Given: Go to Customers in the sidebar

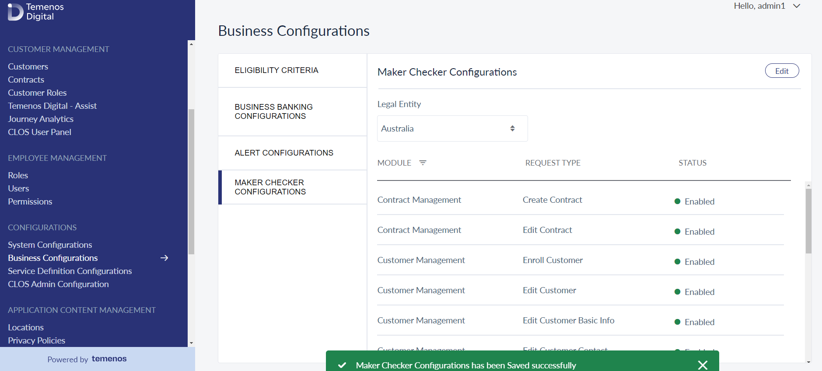Looking at the screenshot, I should (x=28, y=66).
